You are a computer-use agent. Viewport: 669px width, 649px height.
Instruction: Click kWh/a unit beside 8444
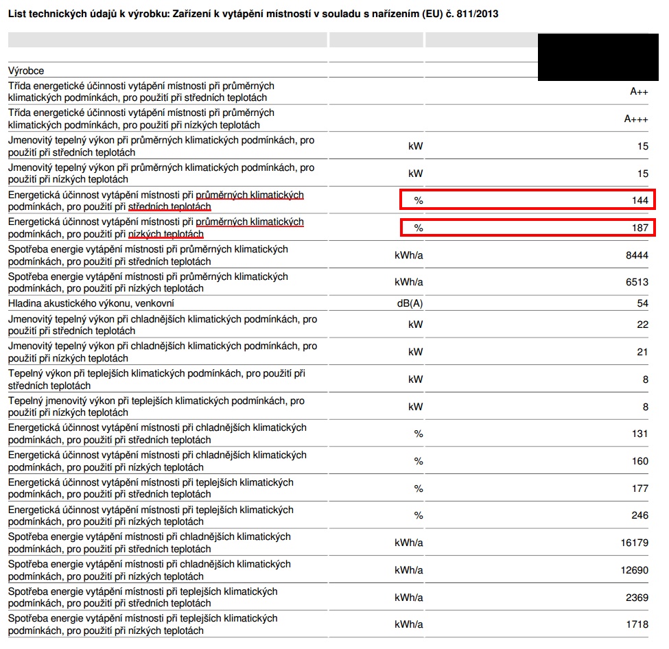click(x=409, y=255)
